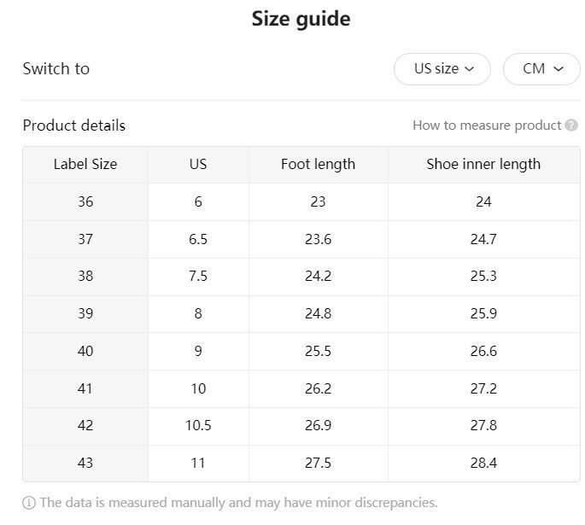Select the label size 37 cell
The height and width of the screenshot is (525, 585).
pyautogui.click(x=85, y=239)
